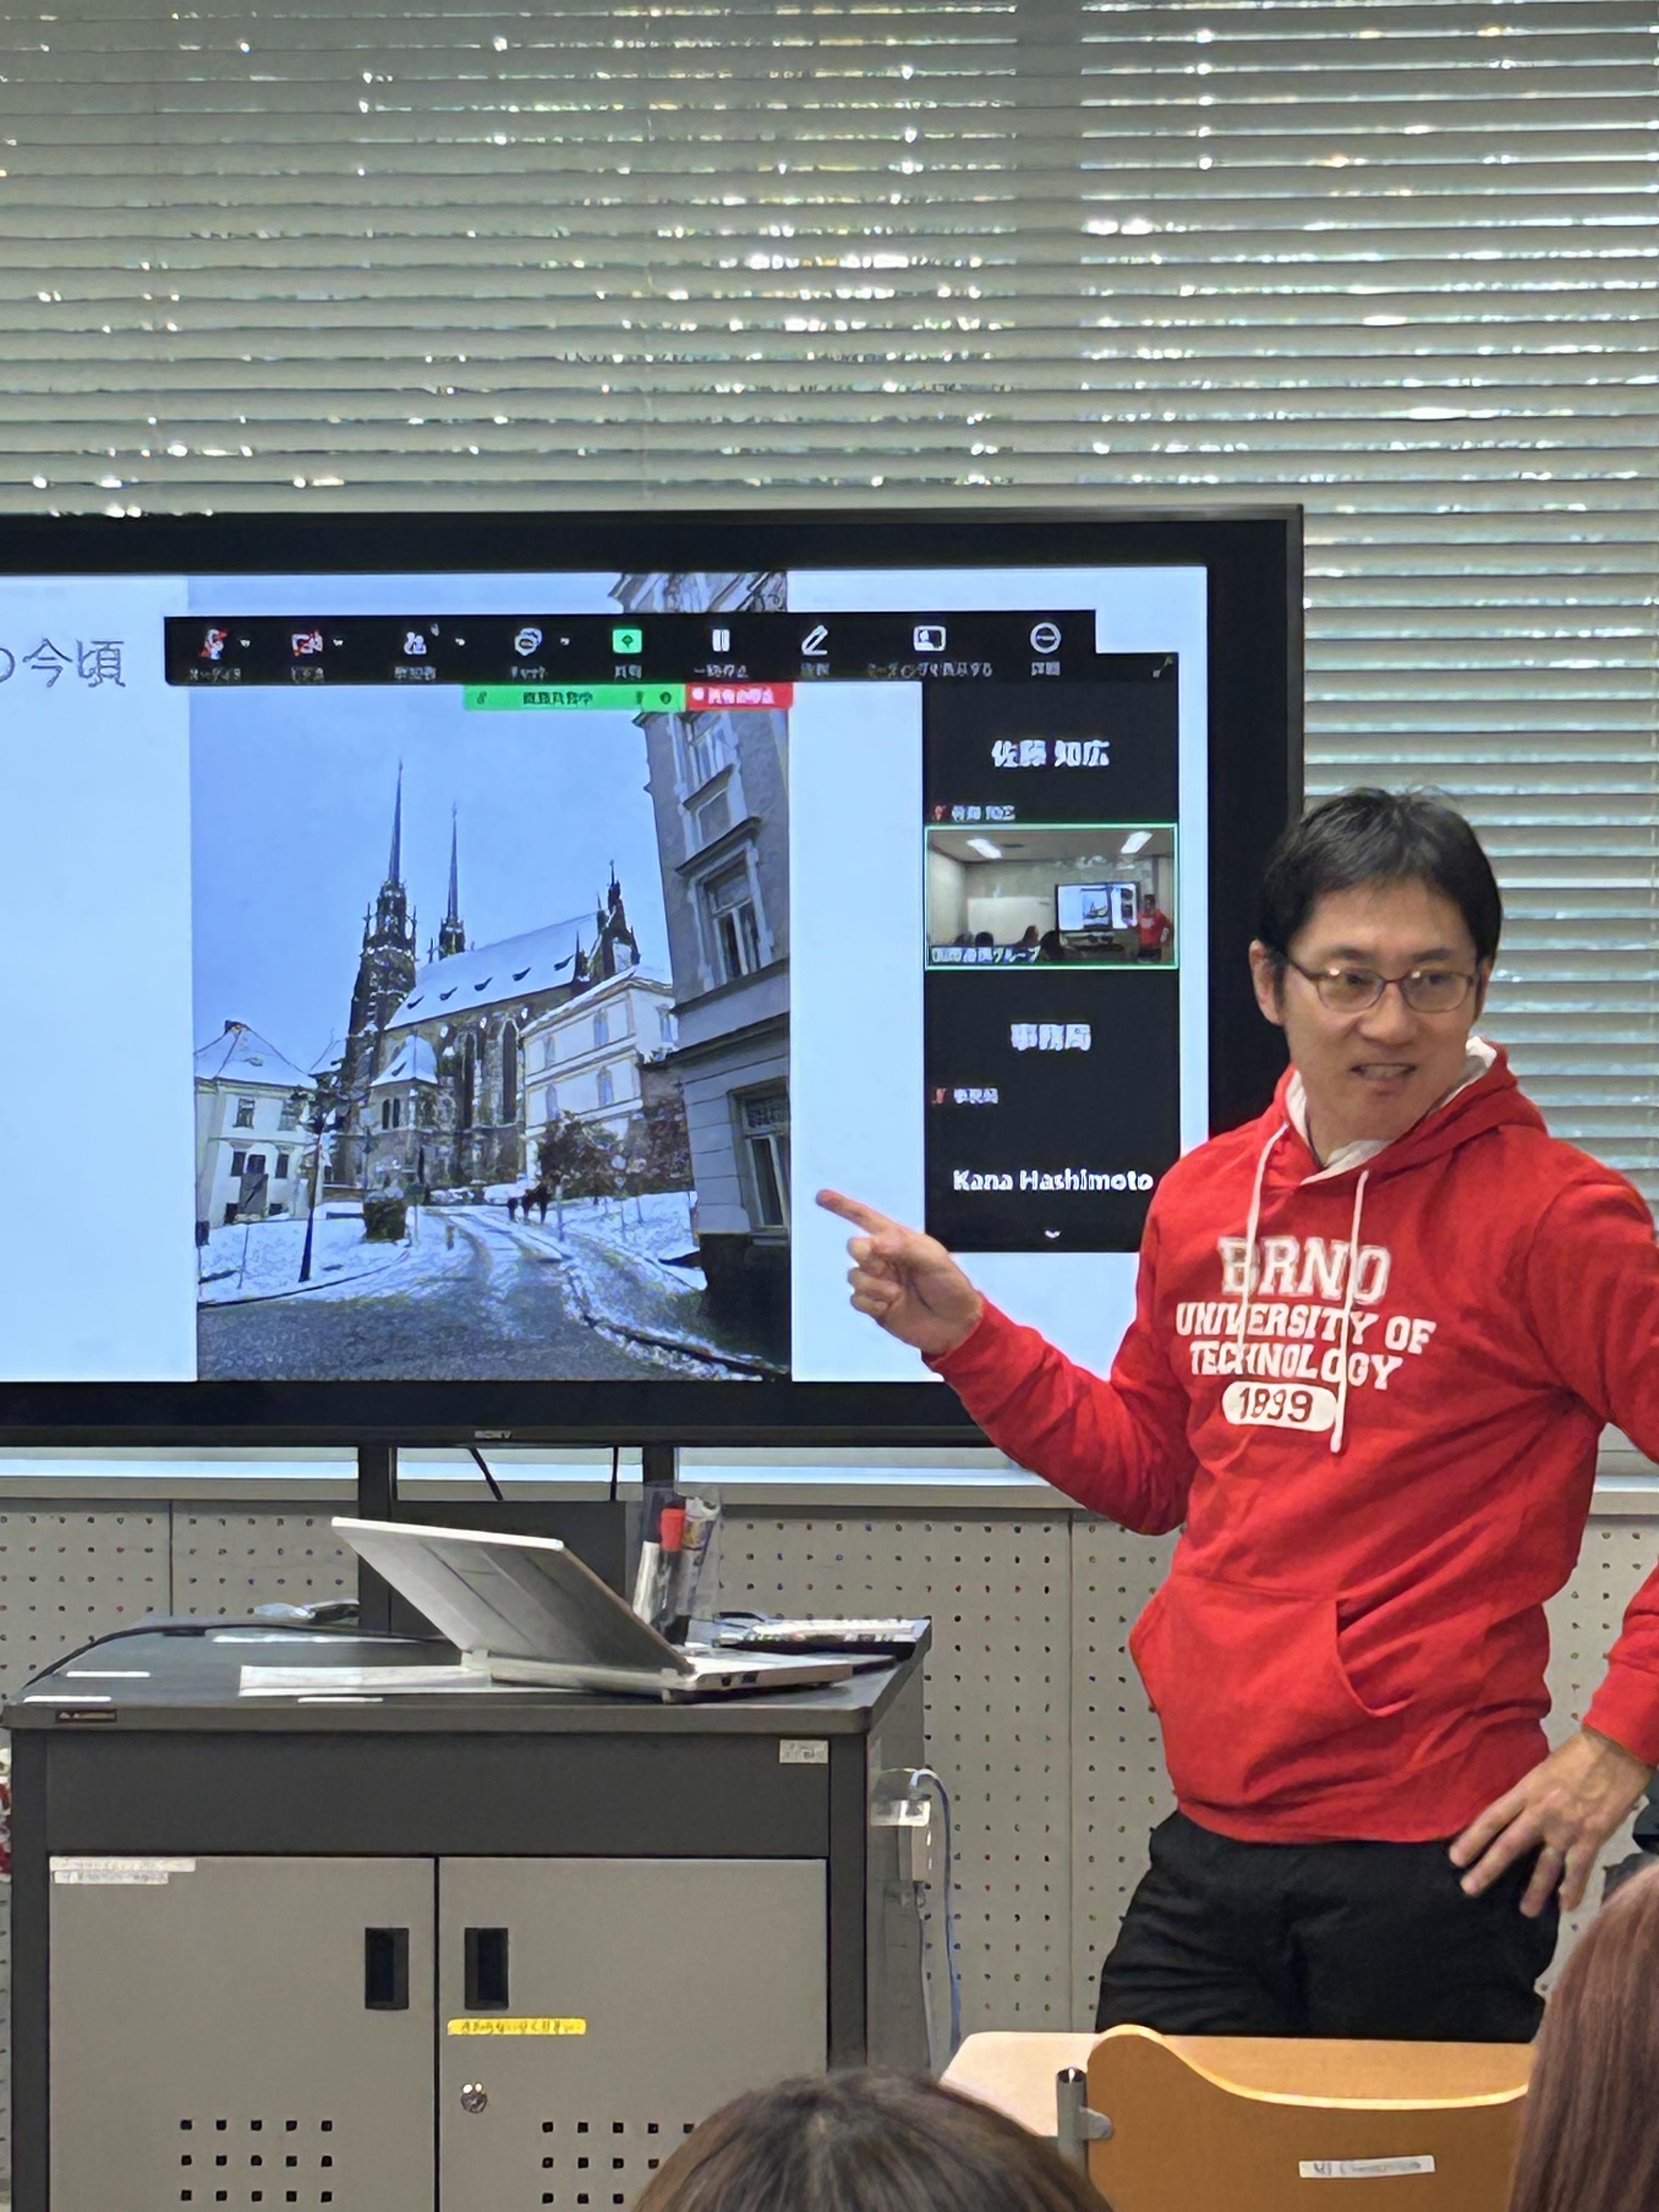Click the muted mic icon beside small 事務局 label
The height and width of the screenshot is (2212, 1659).
939,1097
